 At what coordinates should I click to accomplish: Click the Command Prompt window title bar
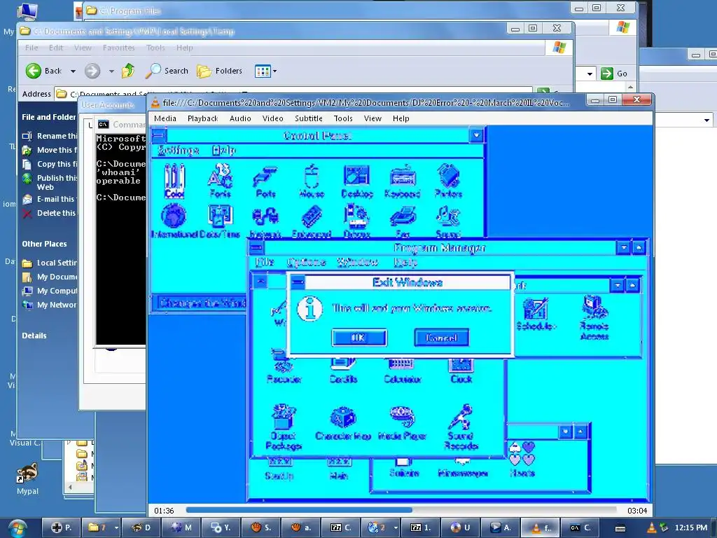point(122,125)
